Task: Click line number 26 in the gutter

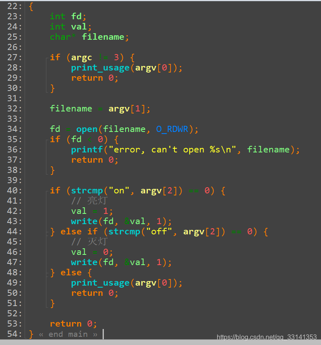Action: coord(14,47)
